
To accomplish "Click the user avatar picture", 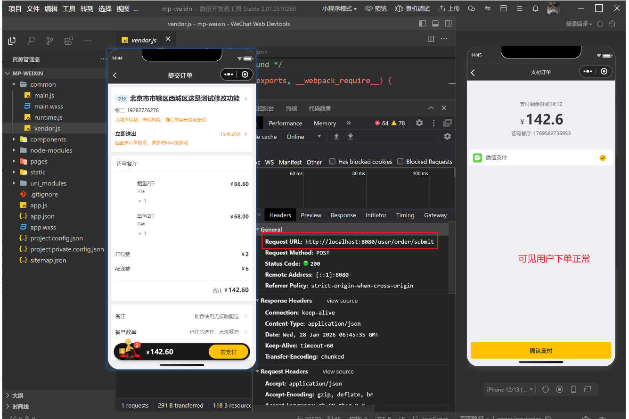I will [554, 8].
